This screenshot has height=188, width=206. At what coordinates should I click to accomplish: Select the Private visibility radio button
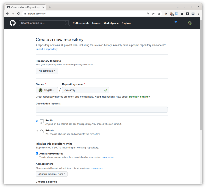[x=37, y=131]
